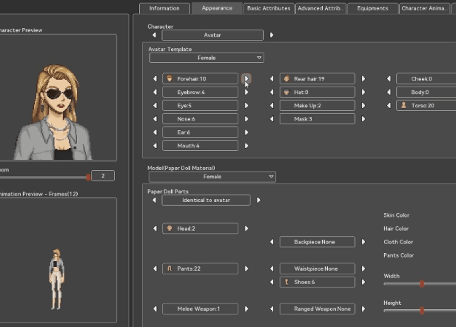This screenshot has width=456, height=327.
Task: Select previous Hat option
Action: tap(272, 92)
